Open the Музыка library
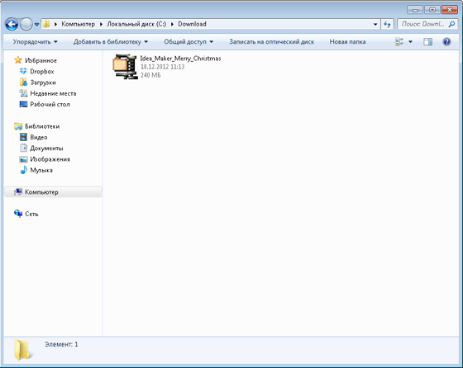 tap(36, 170)
